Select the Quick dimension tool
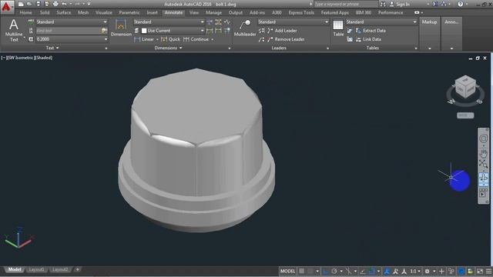Screen dimensions: 493x277 click(170, 39)
